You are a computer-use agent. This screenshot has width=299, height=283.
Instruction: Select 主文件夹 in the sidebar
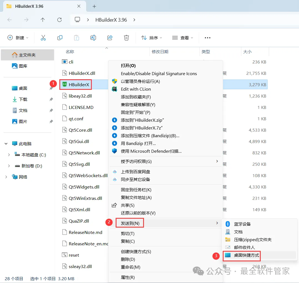click(27, 55)
